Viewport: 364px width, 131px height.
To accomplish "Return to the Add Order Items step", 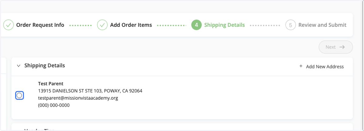I will click(x=131, y=25).
